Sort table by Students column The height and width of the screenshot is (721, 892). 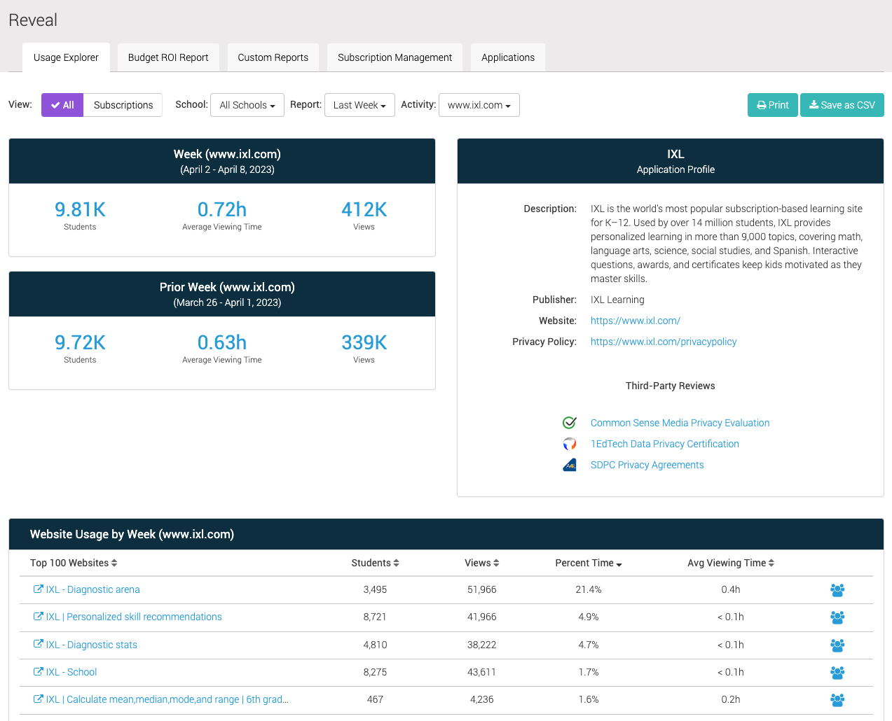(375, 563)
